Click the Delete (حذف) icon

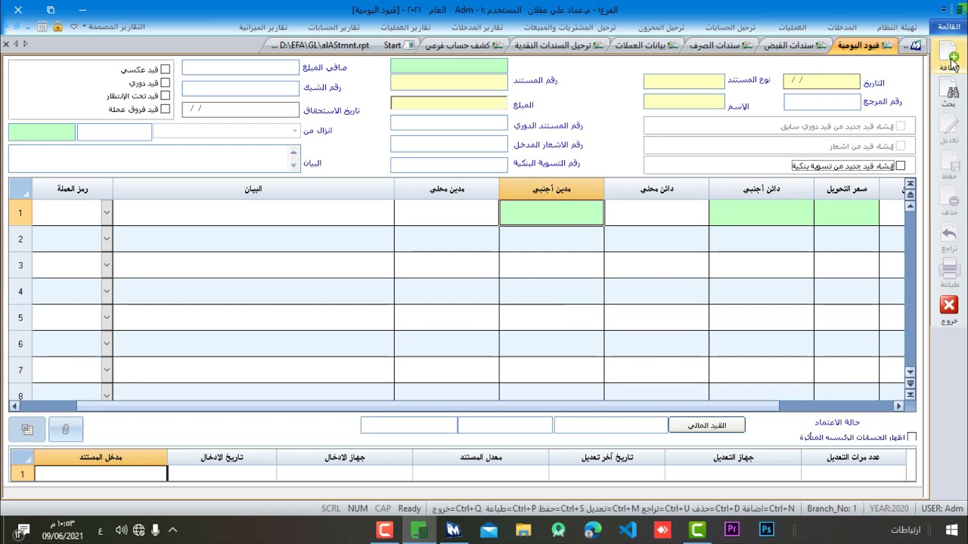click(x=949, y=202)
